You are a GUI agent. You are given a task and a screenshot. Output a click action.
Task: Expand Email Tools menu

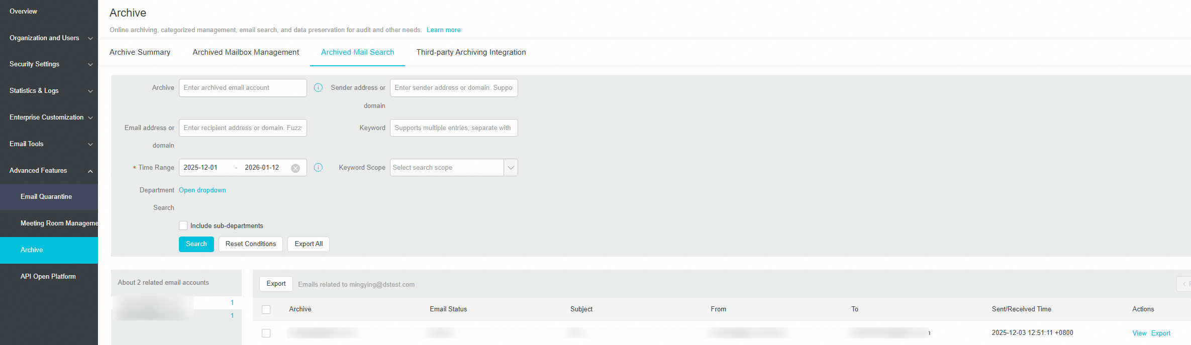tap(49, 144)
